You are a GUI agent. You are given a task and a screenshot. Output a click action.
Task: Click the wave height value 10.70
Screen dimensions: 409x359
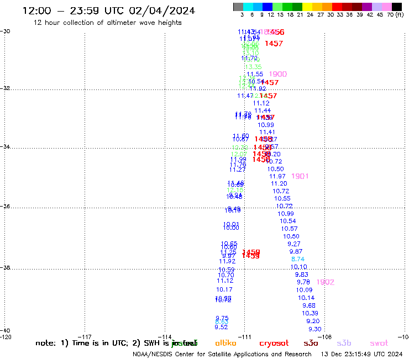(x=226, y=275)
